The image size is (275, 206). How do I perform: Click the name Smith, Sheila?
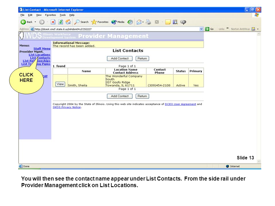[x=78, y=85]
